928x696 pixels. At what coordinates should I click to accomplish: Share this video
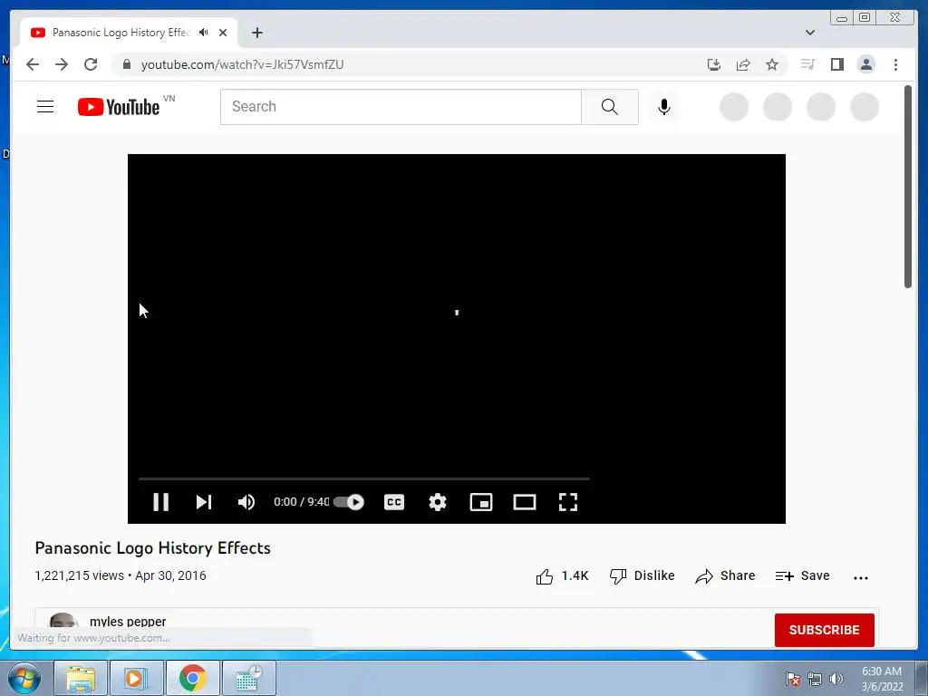pos(725,575)
